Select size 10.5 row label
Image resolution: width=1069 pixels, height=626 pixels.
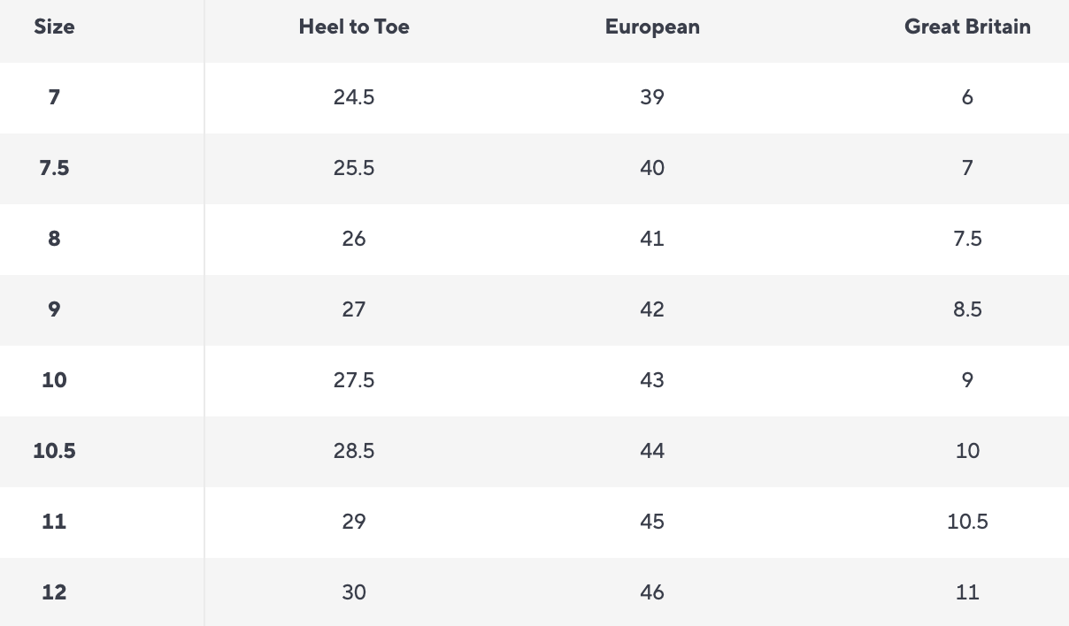coord(54,451)
